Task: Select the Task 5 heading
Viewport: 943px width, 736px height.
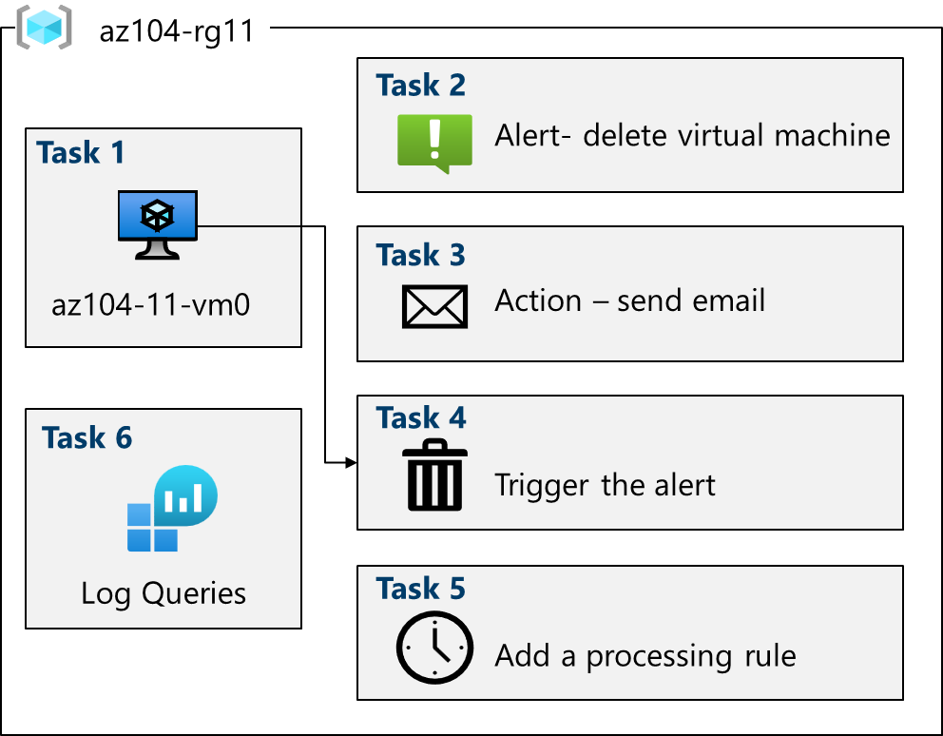Action: [421, 590]
